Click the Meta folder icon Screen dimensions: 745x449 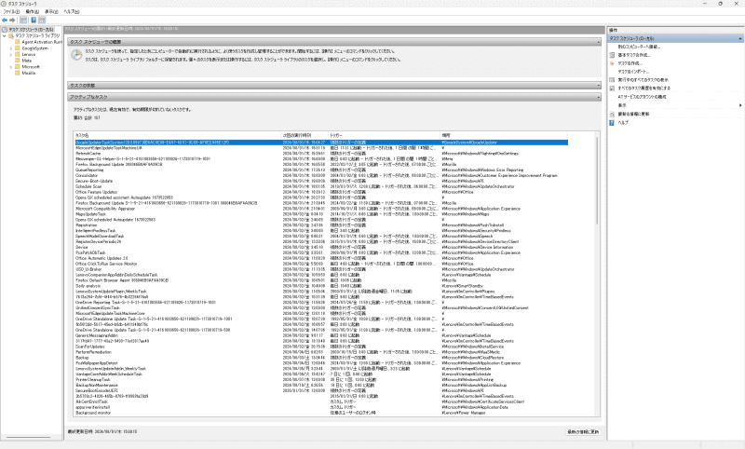point(18,61)
